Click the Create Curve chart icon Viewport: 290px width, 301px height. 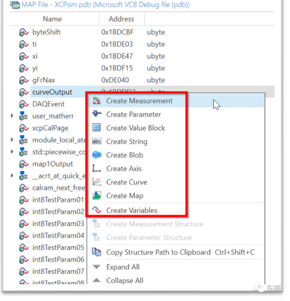(x=97, y=182)
